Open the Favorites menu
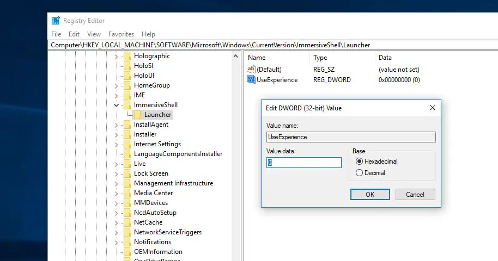This screenshot has width=498, height=261. pyautogui.click(x=121, y=34)
